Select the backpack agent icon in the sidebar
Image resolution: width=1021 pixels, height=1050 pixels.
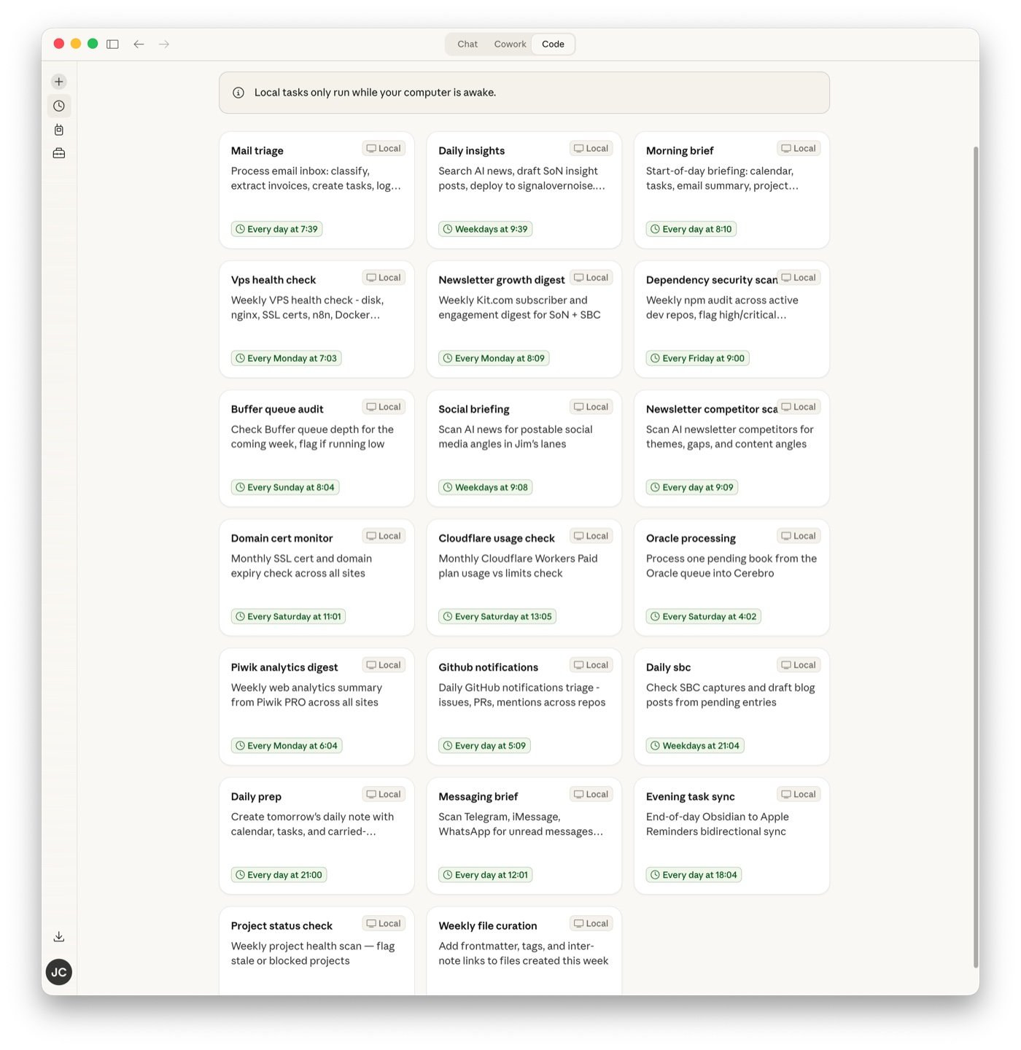click(x=58, y=129)
